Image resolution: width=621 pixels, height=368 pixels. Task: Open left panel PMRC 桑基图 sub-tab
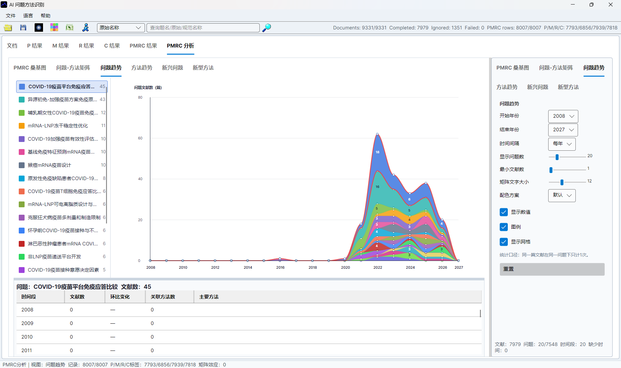tap(30, 68)
